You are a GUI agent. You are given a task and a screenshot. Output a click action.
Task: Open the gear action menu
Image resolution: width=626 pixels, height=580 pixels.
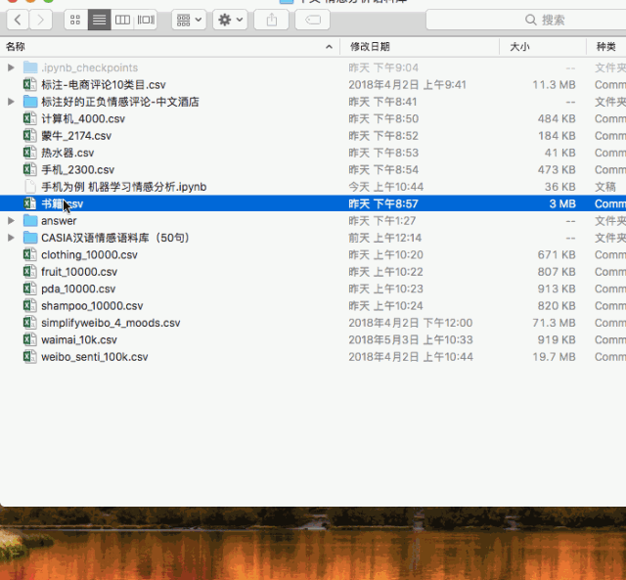[x=231, y=20]
